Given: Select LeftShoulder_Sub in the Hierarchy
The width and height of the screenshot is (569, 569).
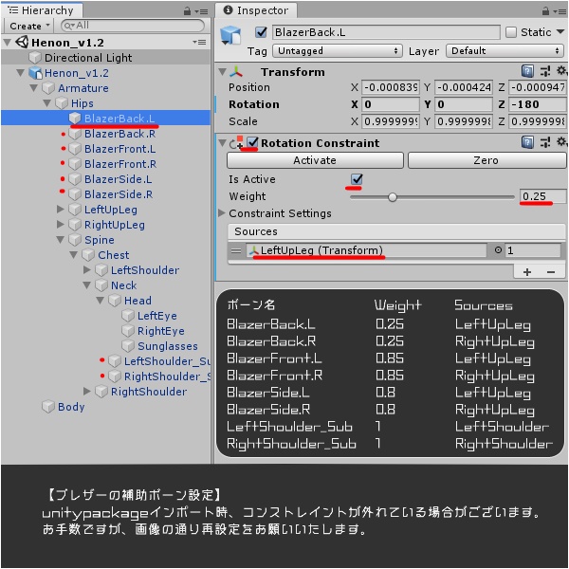Looking at the screenshot, I should point(167,361).
